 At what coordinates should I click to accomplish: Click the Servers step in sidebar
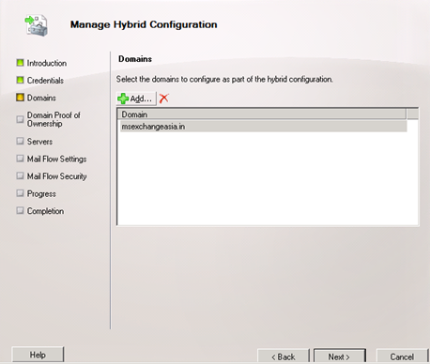coord(39,142)
